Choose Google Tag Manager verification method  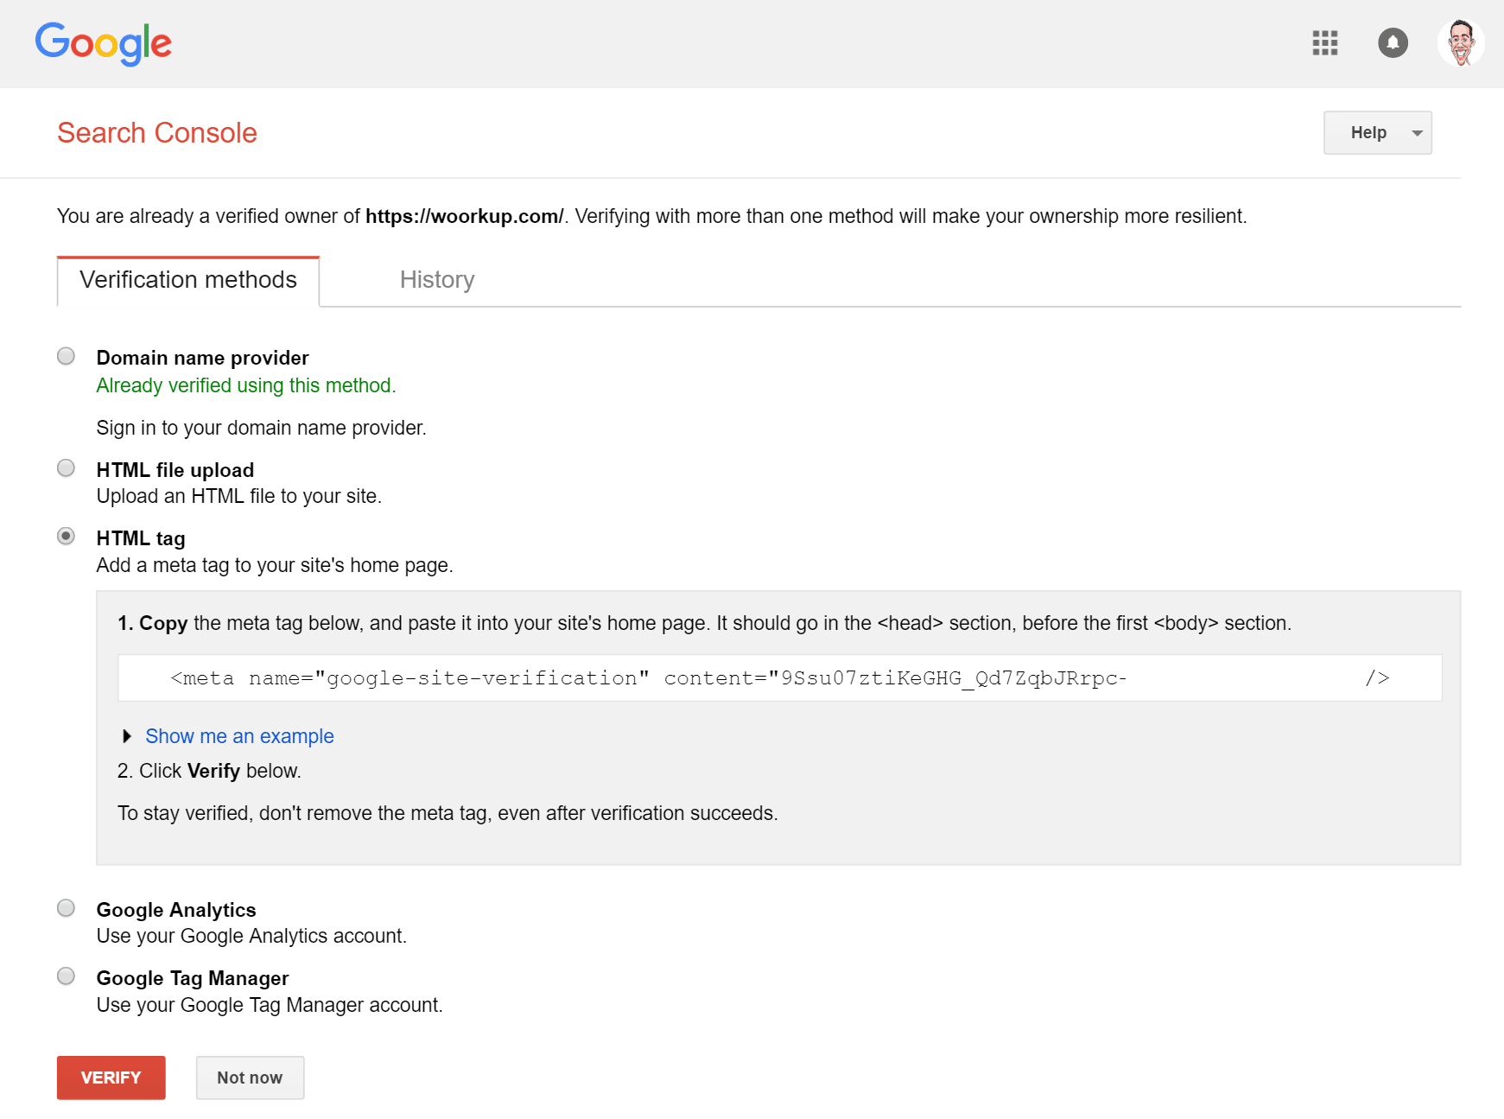pos(66,976)
